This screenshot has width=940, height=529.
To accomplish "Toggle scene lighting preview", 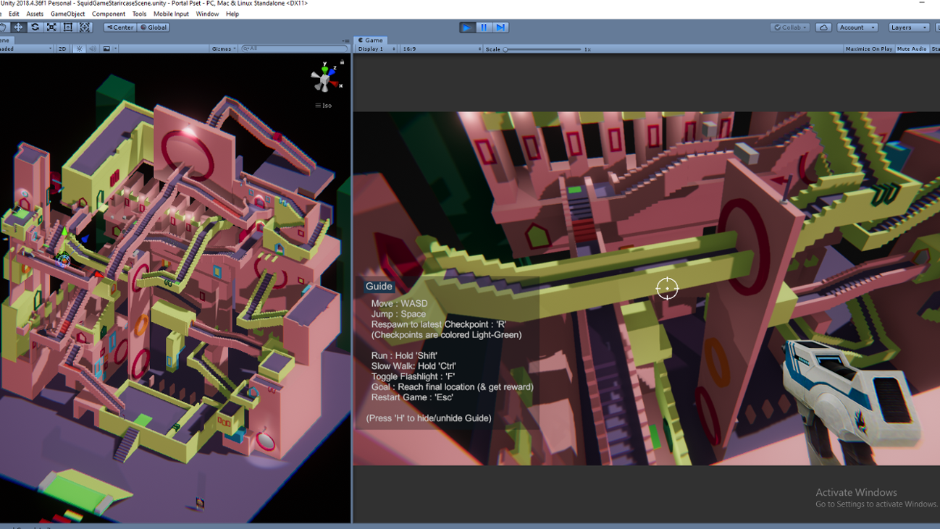I will (x=79, y=48).
